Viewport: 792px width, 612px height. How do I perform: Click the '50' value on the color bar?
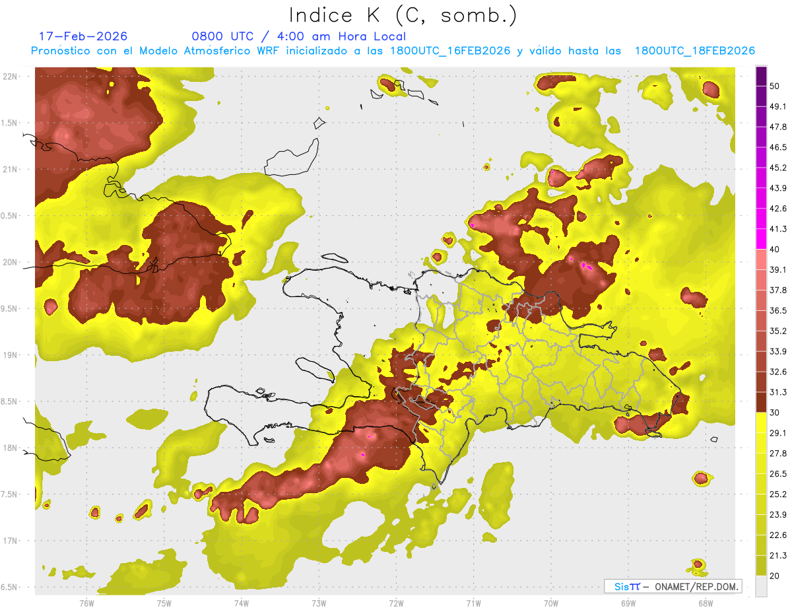pos(775,86)
